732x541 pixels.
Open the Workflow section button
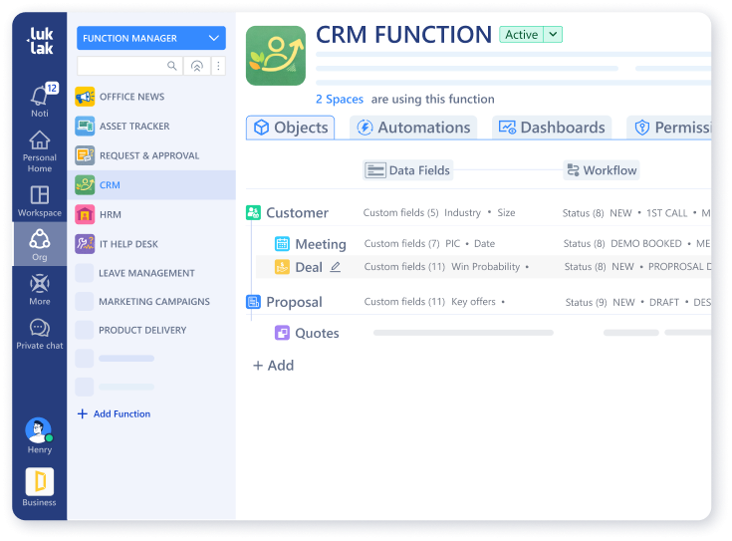pos(601,170)
